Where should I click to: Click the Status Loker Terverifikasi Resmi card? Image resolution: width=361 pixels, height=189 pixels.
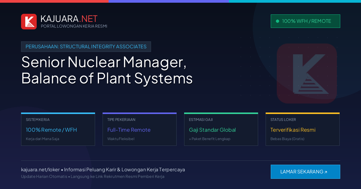tap(303, 129)
